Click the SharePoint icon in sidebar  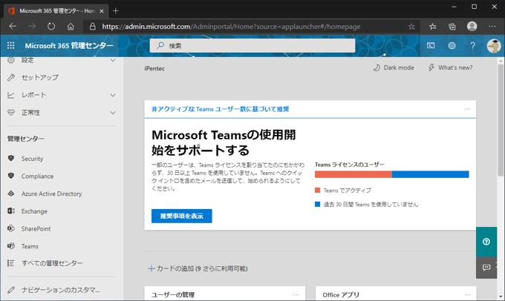[x=11, y=228]
